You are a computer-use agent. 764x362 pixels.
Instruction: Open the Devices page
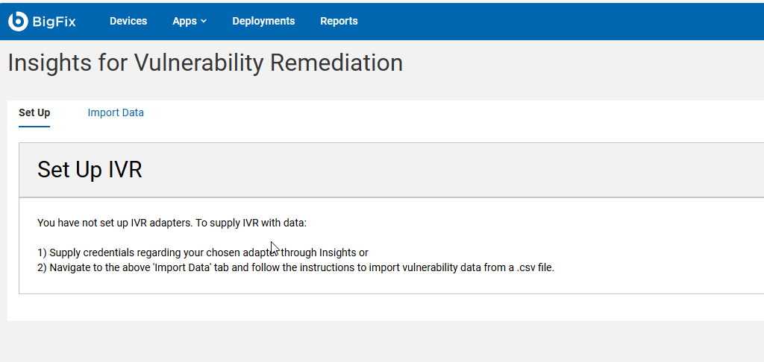pyautogui.click(x=128, y=21)
